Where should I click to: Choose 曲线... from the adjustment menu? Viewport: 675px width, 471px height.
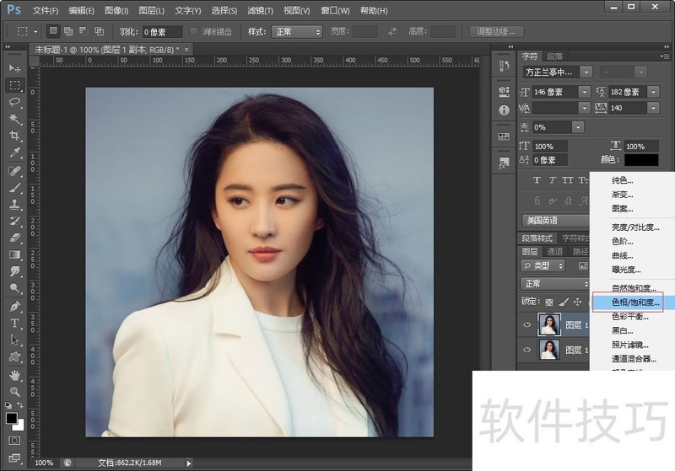point(623,255)
